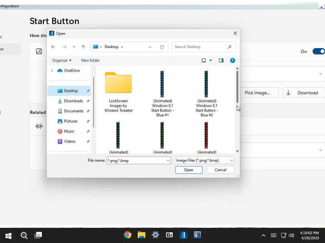Click the File name input box
The image size is (325, 243).
coord(136,160)
